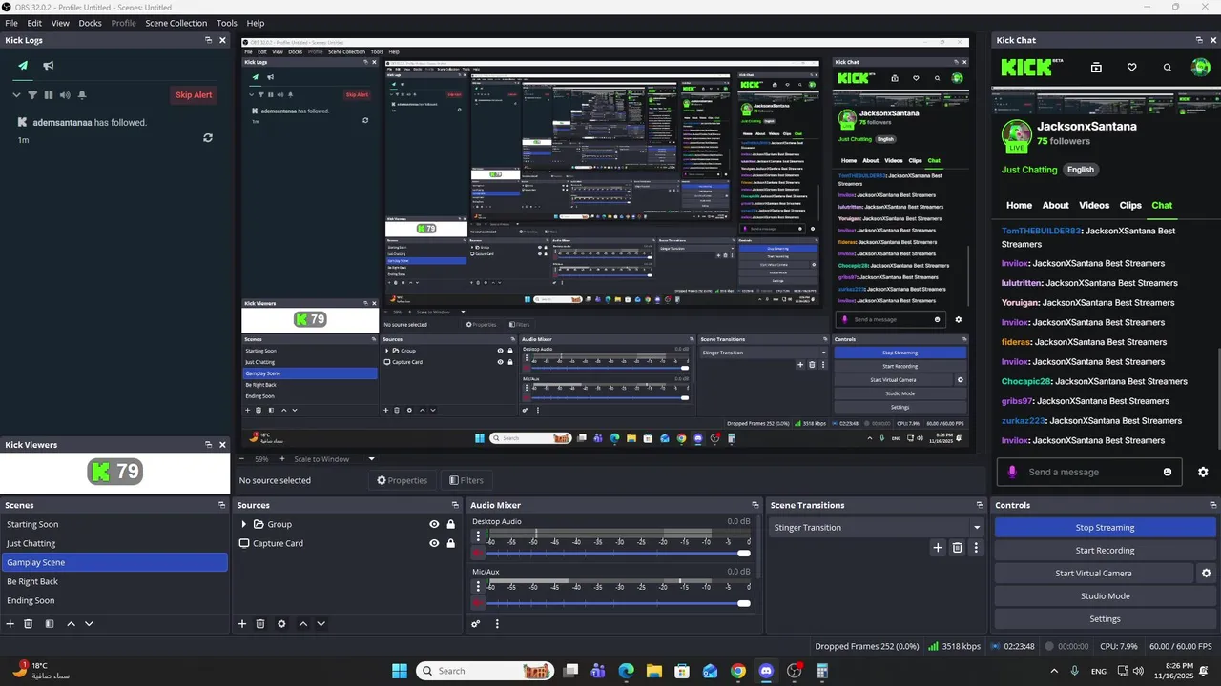Open Discord from the taskbar
Viewport: 1221px width, 686px height.
[x=766, y=671]
